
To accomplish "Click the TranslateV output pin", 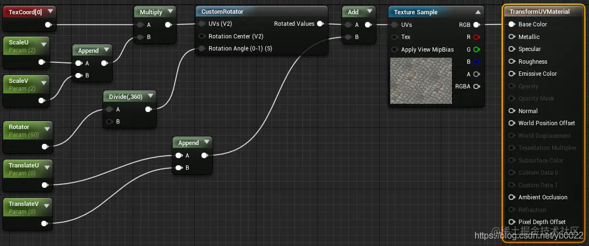I will pyautogui.click(x=45, y=223).
